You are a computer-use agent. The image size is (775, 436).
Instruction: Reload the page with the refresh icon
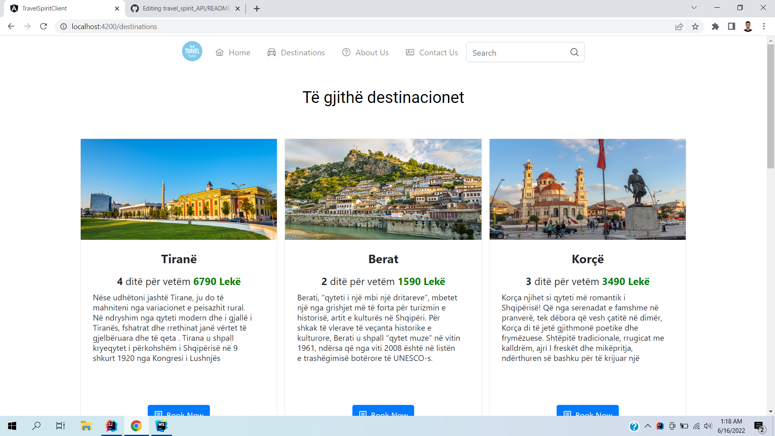(x=44, y=26)
